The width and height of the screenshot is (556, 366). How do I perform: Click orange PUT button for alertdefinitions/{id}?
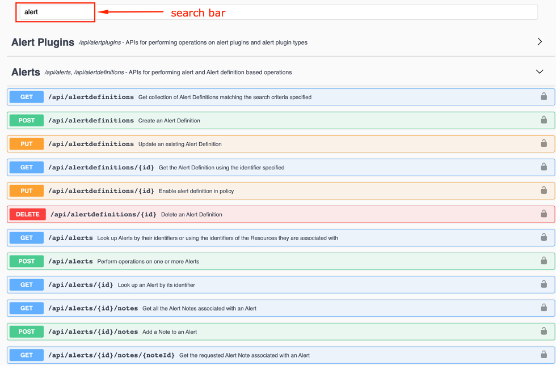tap(27, 191)
